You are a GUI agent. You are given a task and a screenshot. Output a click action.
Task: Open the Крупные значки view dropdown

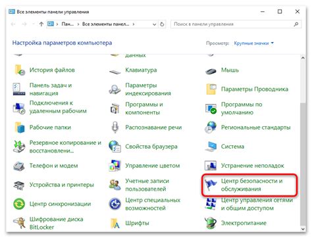pos(254,43)
